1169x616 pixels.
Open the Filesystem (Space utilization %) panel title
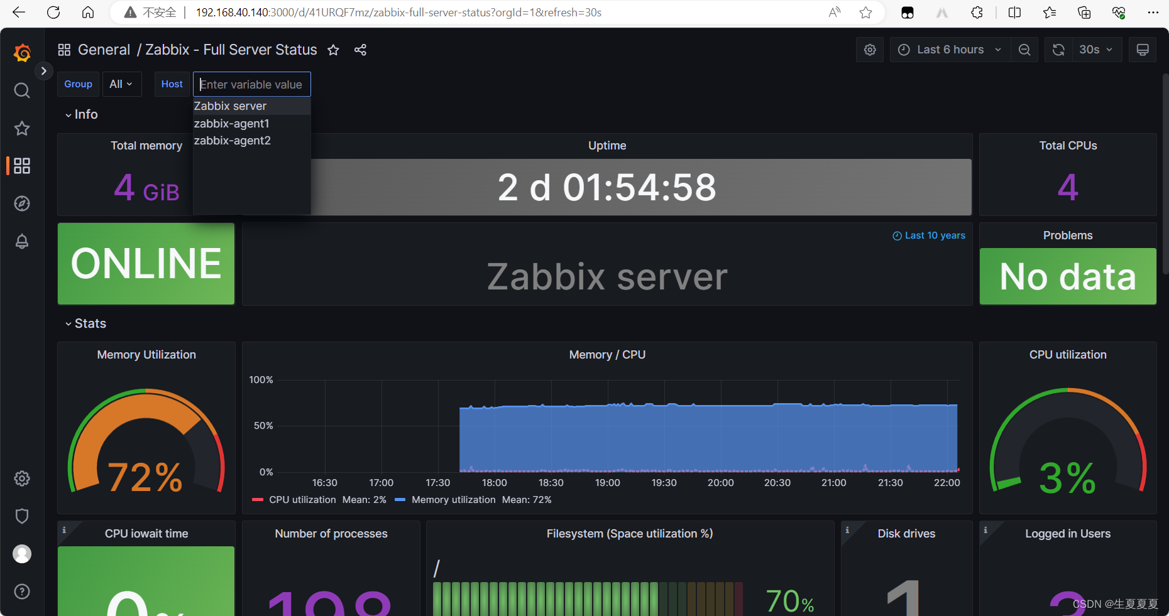pyautogui.click(x=630, y=534)
